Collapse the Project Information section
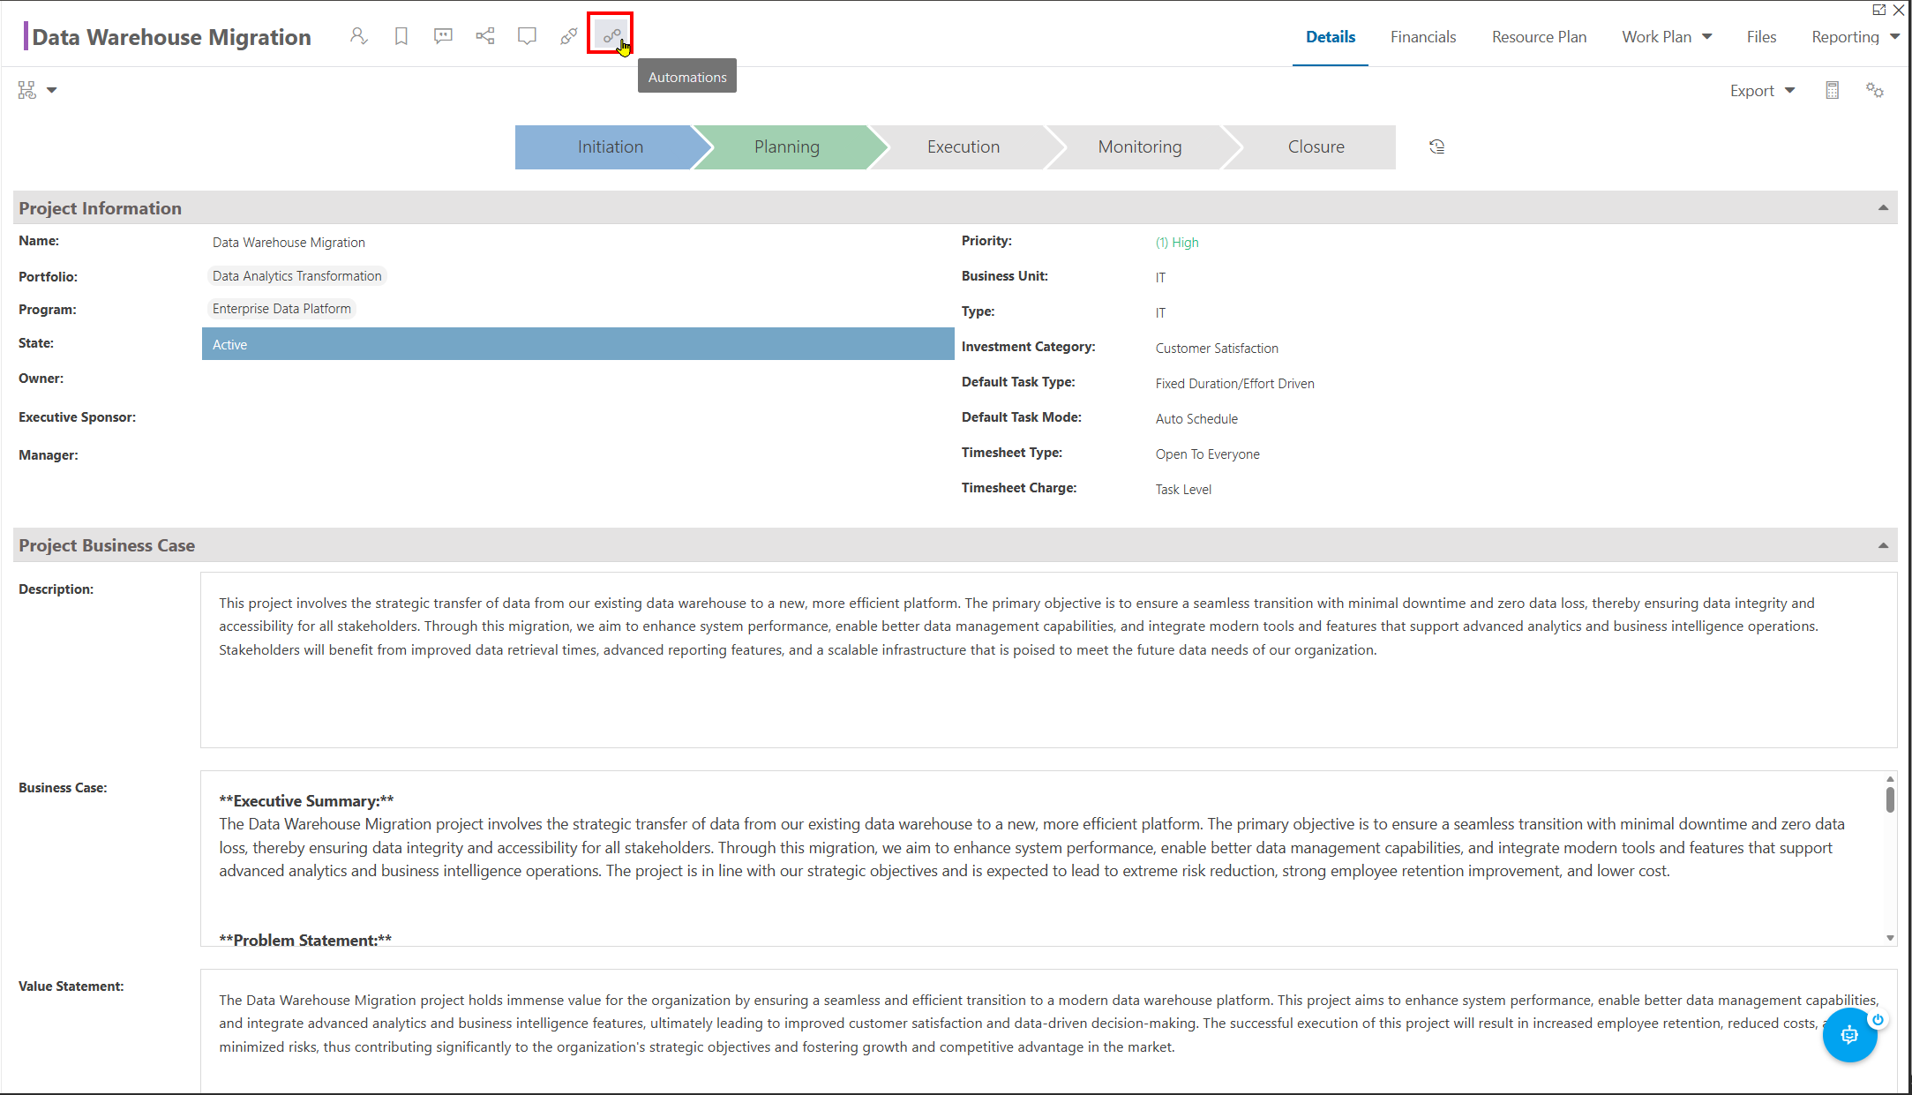Screen dimensions: 1912x1095 [1883, 208]
